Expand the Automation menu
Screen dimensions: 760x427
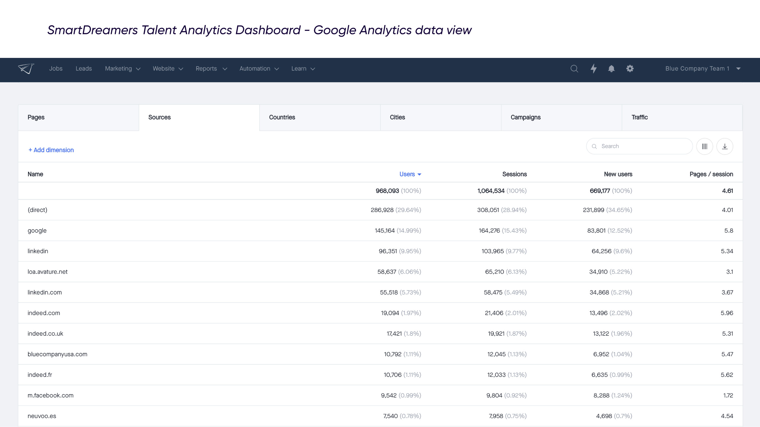pyautogui.click(x=259, y=69)
